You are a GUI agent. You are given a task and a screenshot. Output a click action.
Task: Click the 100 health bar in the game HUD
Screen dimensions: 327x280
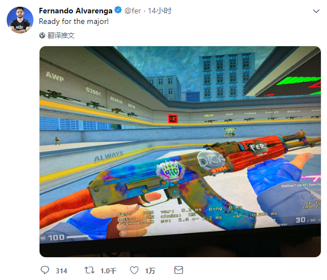(65, 238)
